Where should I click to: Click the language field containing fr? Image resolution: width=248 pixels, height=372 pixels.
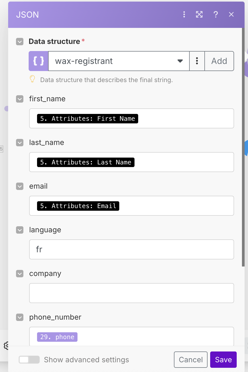click(131, 249)
